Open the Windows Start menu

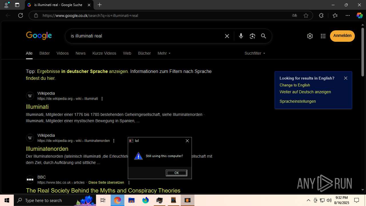click(x=7, y=200)
